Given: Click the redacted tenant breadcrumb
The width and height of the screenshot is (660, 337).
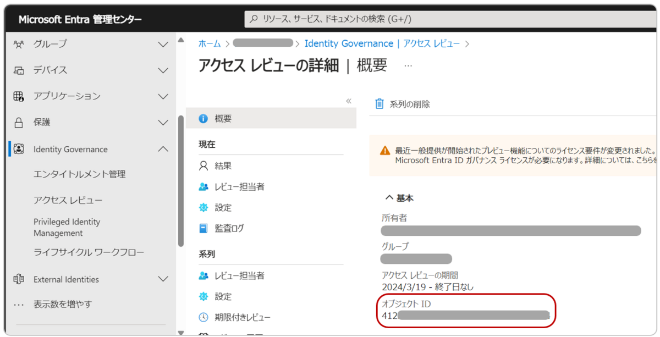Looking at the screenshot, I should (263, 43).
